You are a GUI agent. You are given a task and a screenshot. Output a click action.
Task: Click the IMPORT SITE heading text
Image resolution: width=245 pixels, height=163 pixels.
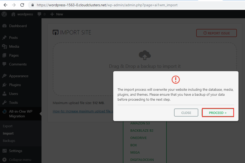[75, 33]
